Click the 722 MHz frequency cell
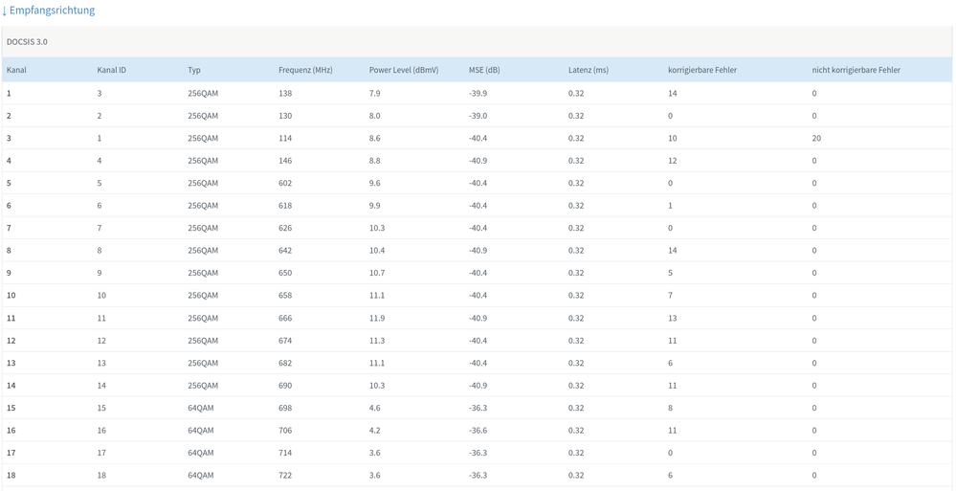Screen dimensions: 956x491 click(x=285, y=476)
